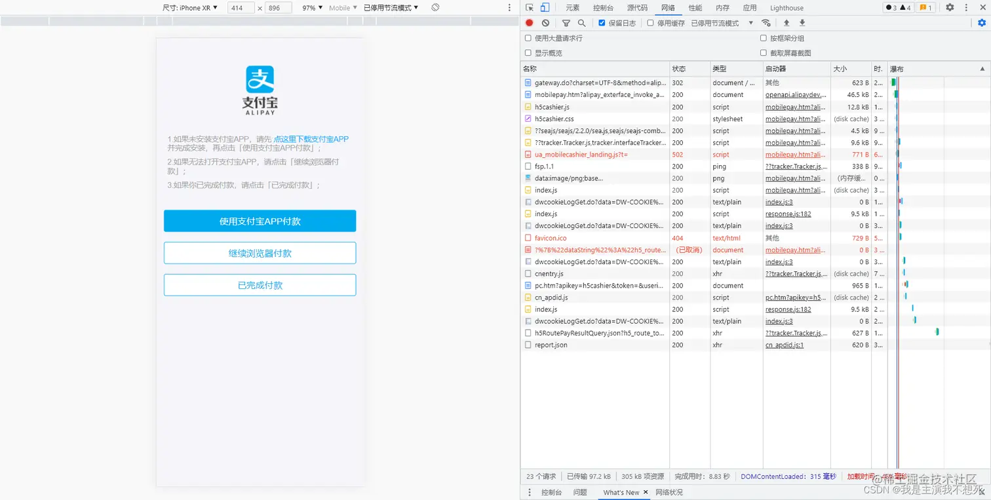
Task: Export HAR file with download arrow
Action: point(802,23)
